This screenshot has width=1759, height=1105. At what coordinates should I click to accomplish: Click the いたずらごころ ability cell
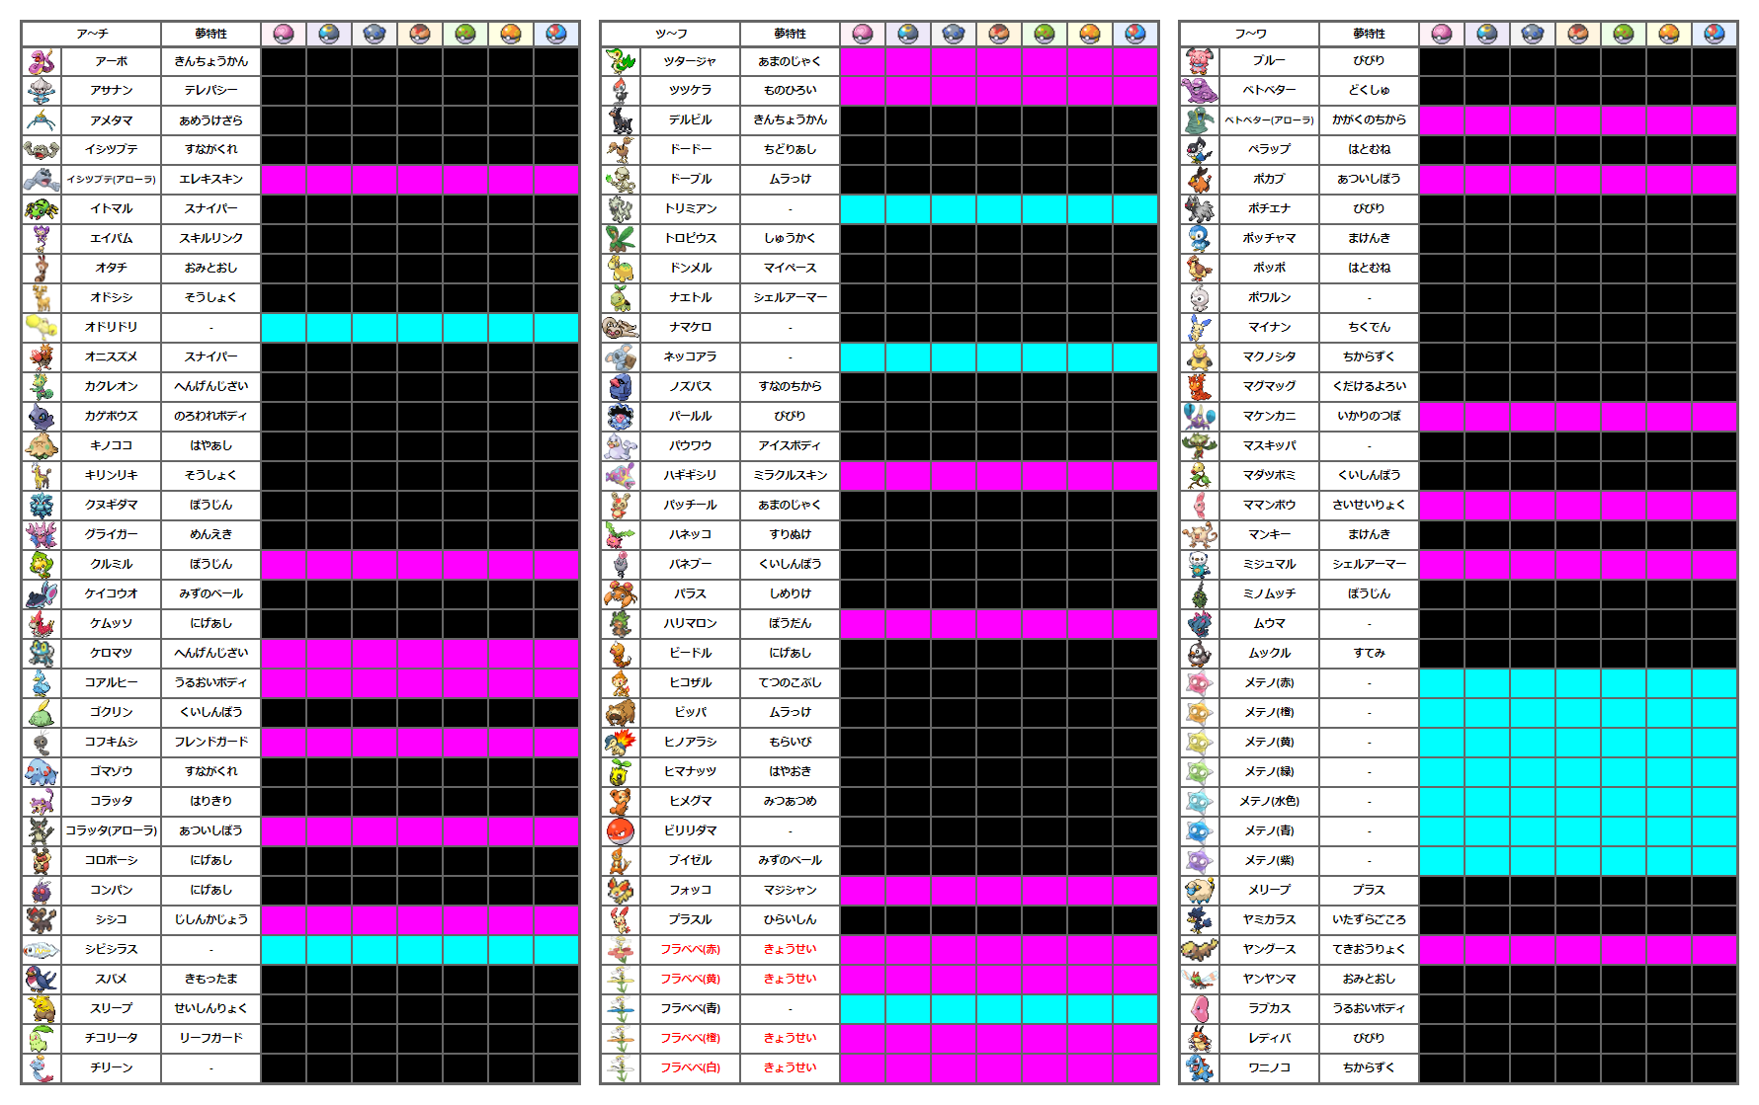[x=1369, y=919]
